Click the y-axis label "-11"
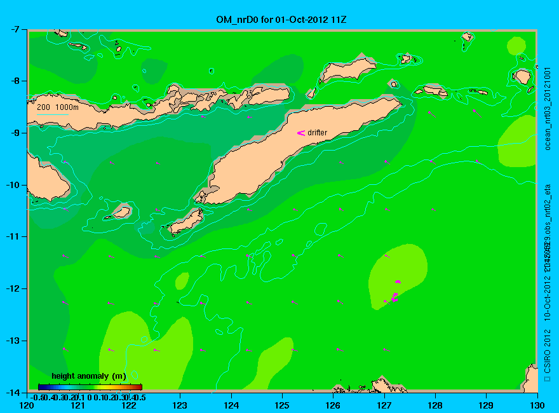 coord(13,236)
